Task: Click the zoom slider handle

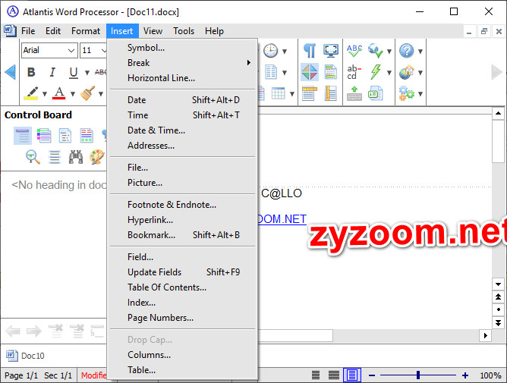Action: click(x=418, y=375)
